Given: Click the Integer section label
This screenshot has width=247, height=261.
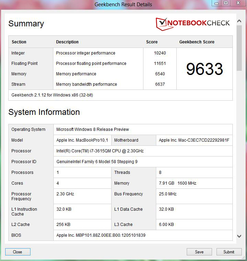Looking at the screenshot, I should point(18,53).
